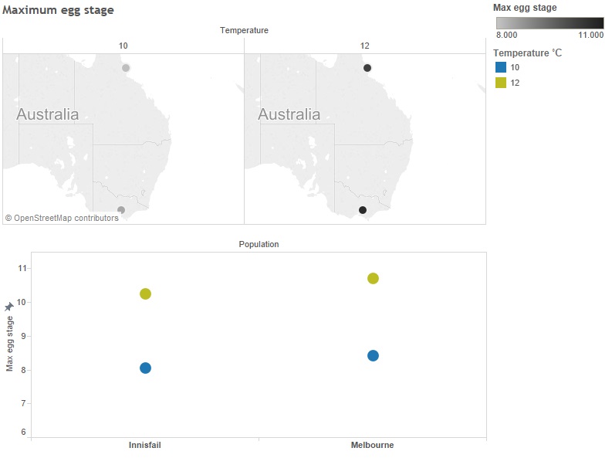Click the yellow Innisfail 12°C data point
The height and width of the screenshot is (458, 612).
(x=145, y=294)
